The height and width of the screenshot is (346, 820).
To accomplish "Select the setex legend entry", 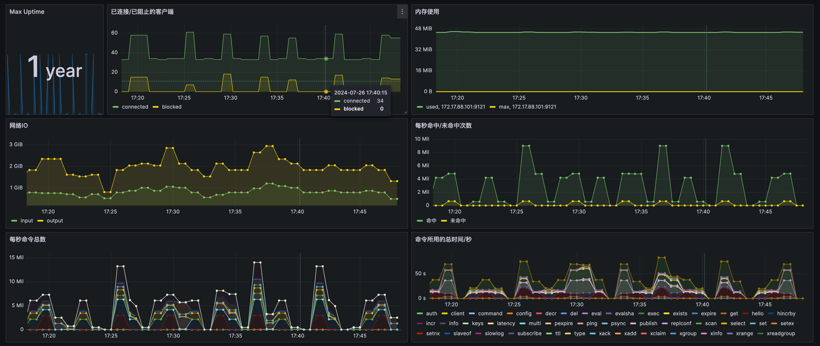I will 787,324.
